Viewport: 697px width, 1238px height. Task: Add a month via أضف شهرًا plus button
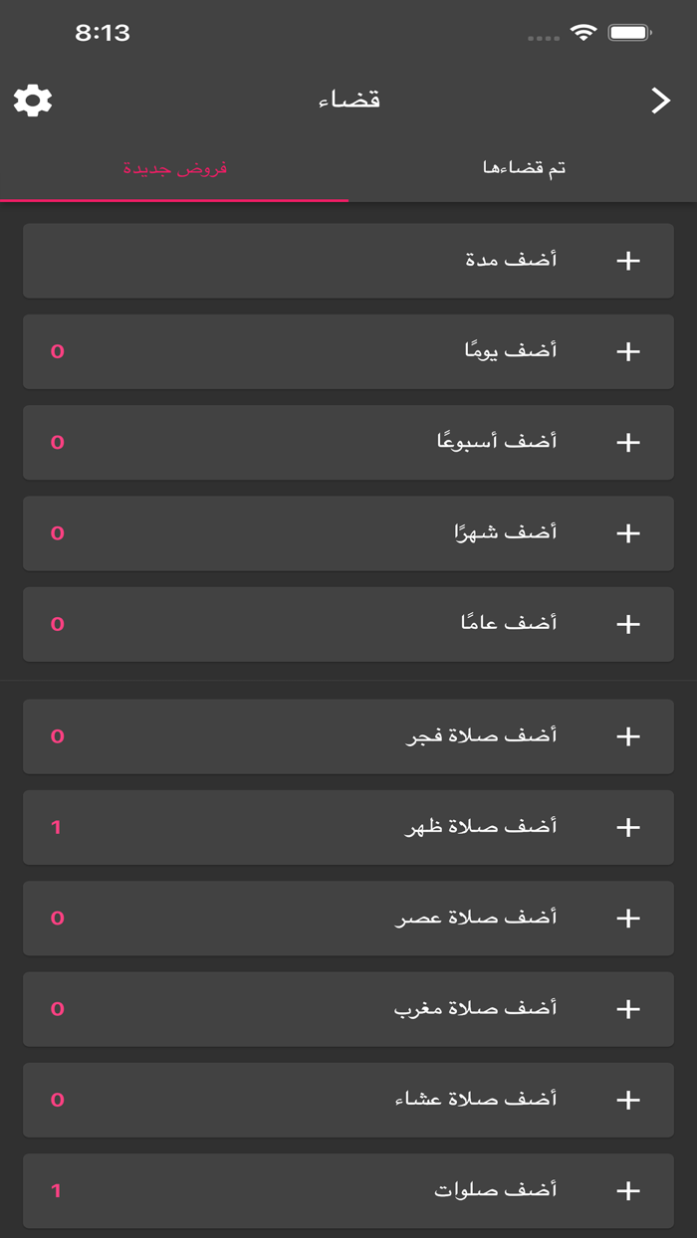click(x=628, y=532)
